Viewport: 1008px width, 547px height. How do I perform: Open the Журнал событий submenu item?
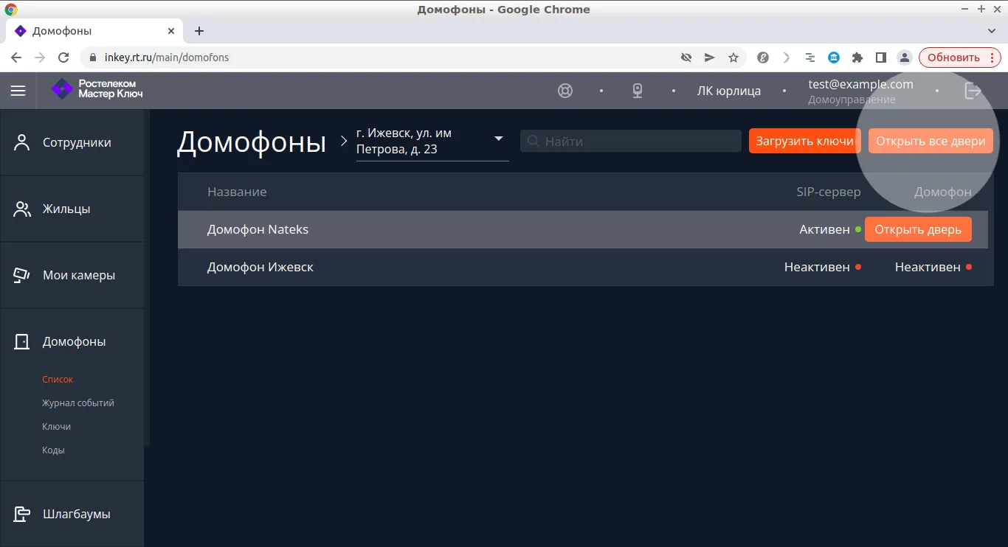[x=78, y=403]
